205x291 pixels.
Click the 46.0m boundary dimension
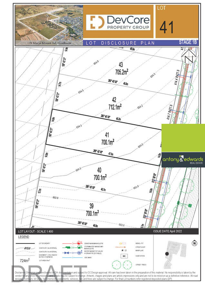(x=95, y=225)
